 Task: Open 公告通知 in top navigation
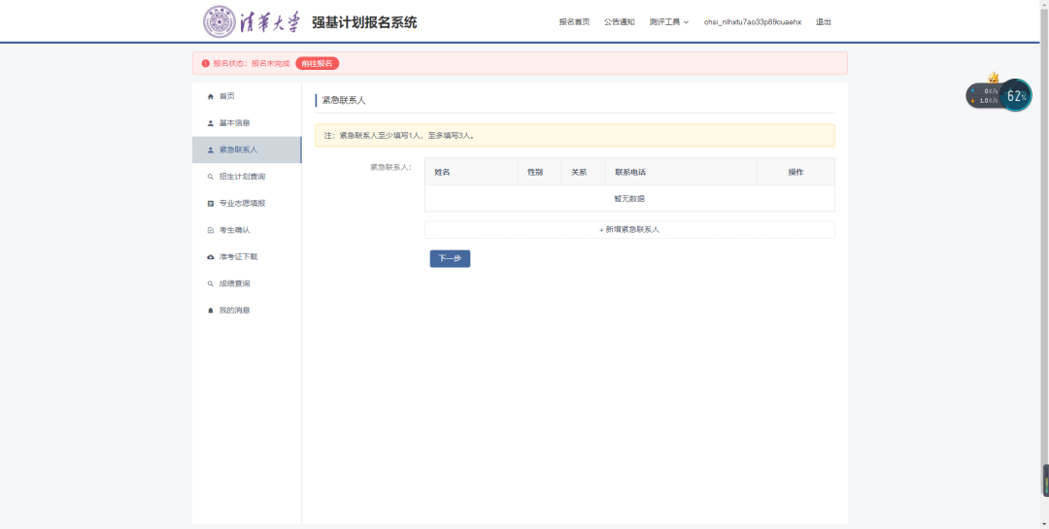pos(619,22)
